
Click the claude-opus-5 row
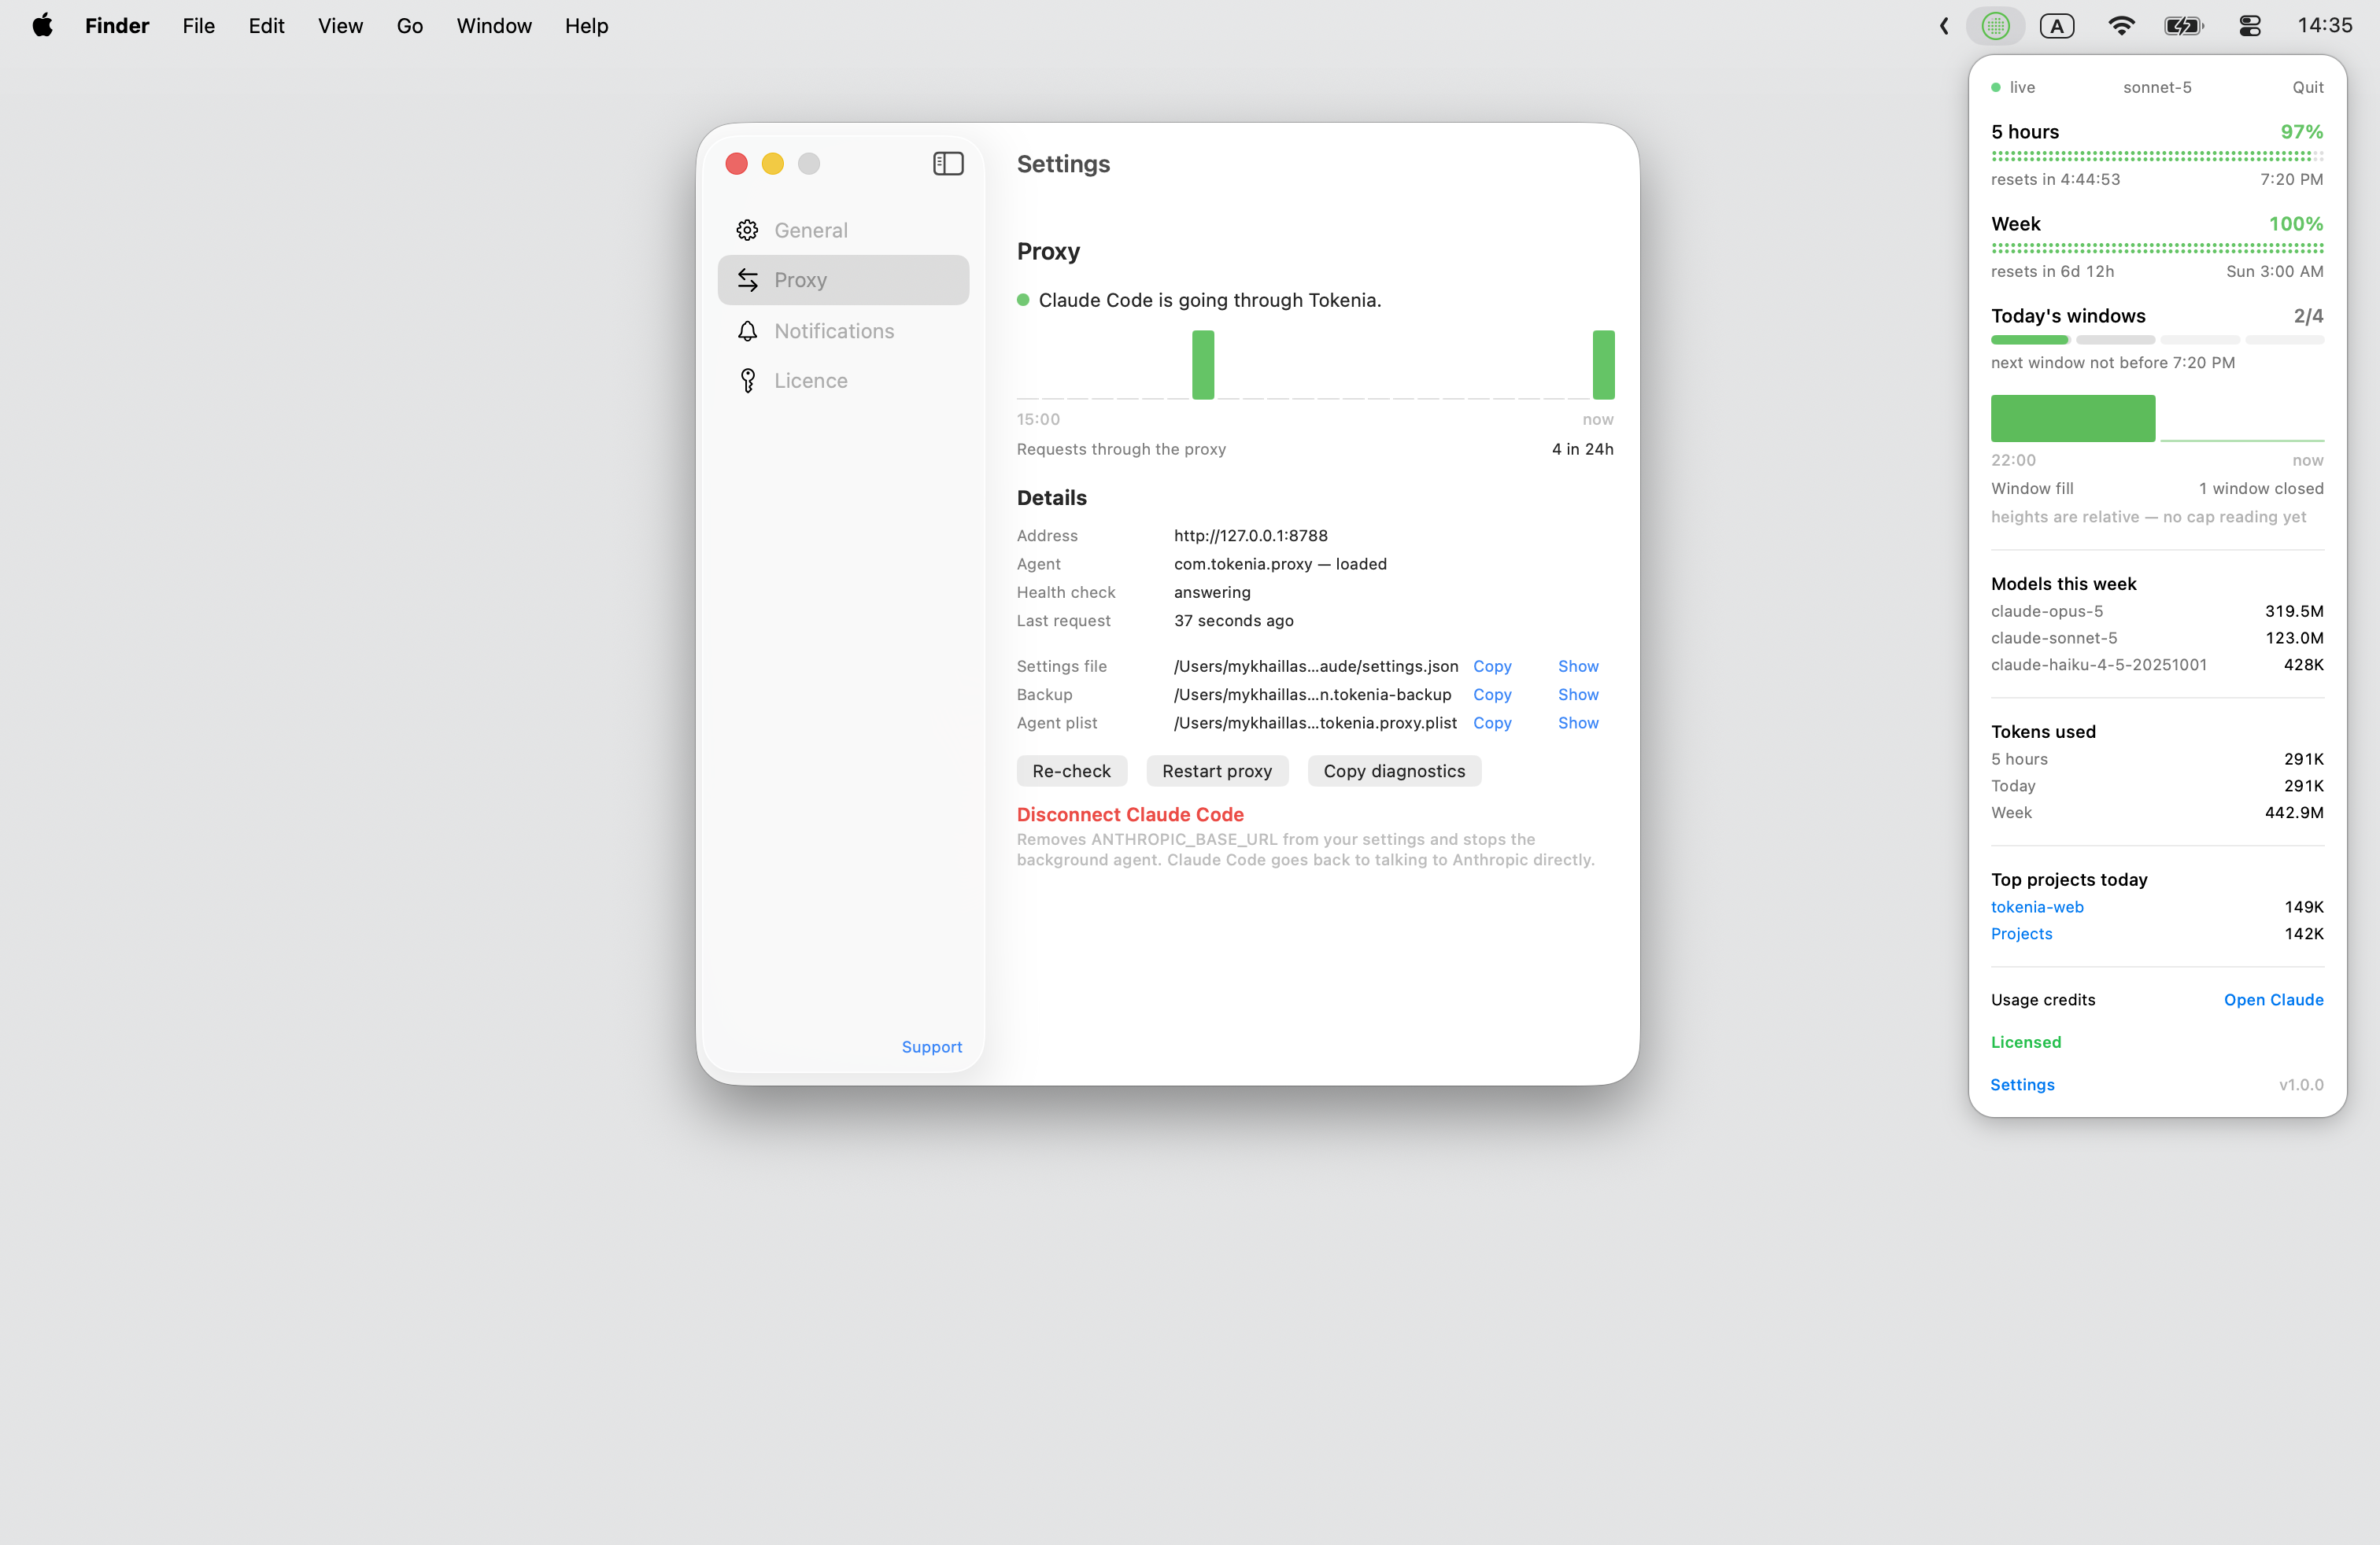tap(2157, 610)
